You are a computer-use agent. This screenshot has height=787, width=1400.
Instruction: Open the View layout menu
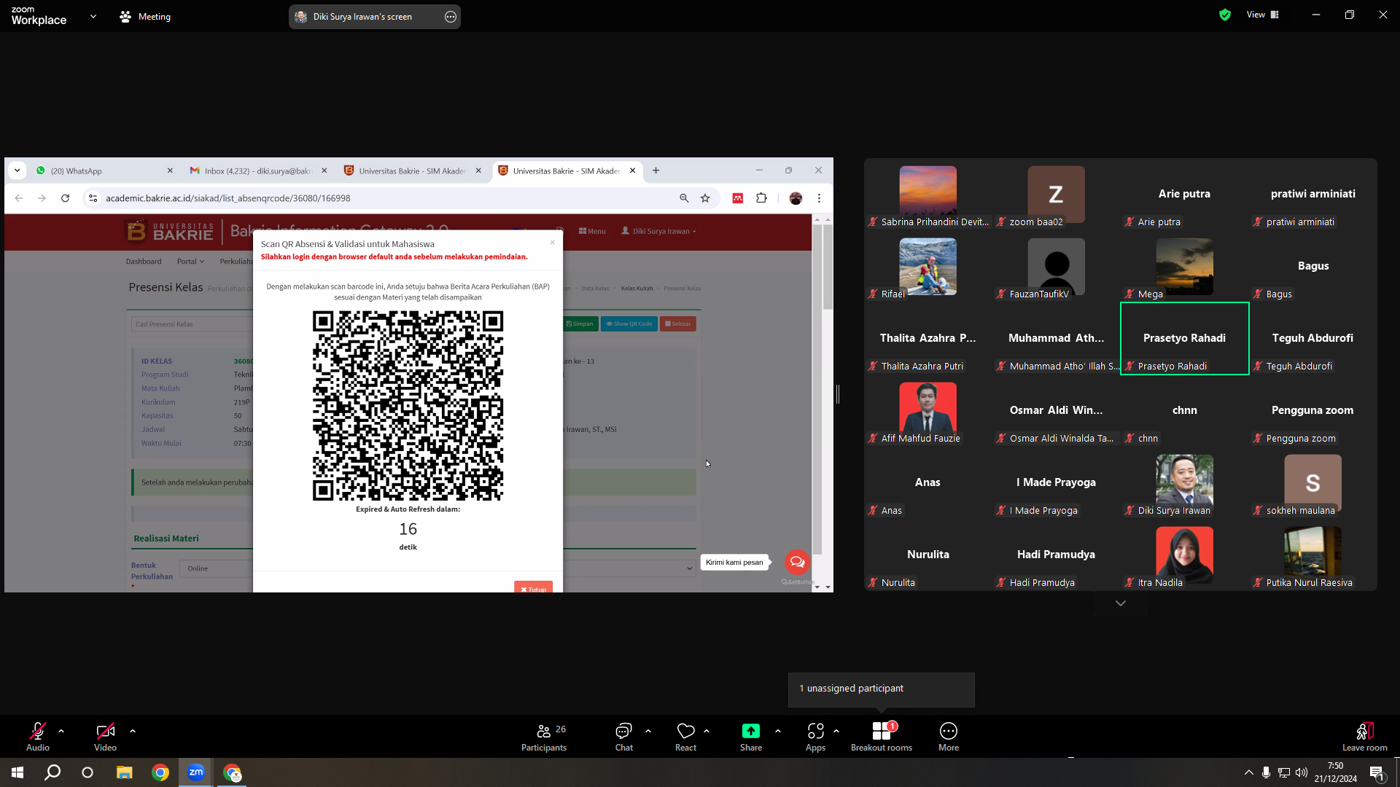[1263, 15]
